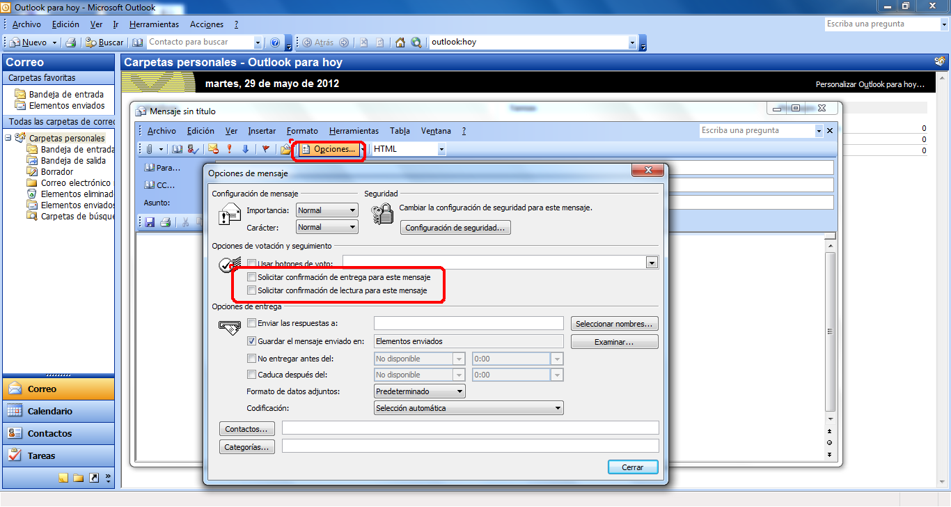Enable No entregar antes del checkbox
The image size is (951, 507).
click(x=252, y=359)
